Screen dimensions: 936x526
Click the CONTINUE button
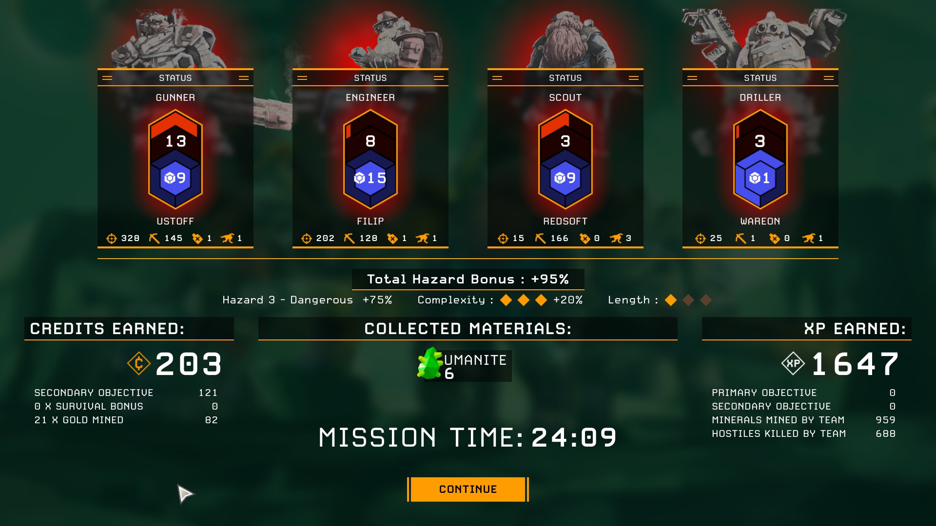[x=468, y=489]
